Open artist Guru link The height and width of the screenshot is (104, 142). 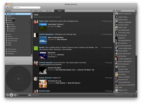[59, 26]
